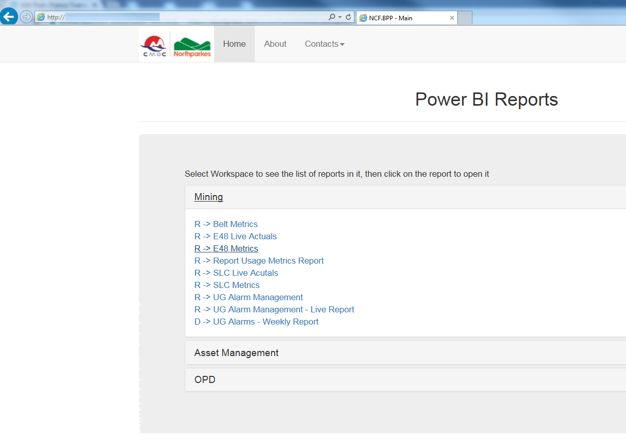This screenshot has width=626, height=448.
Task: Click the browser back arrow button
Action: pos(9,17)
